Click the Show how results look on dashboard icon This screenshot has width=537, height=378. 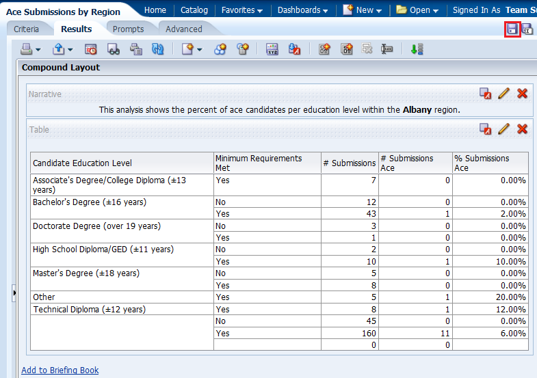[x=113, y=49]
